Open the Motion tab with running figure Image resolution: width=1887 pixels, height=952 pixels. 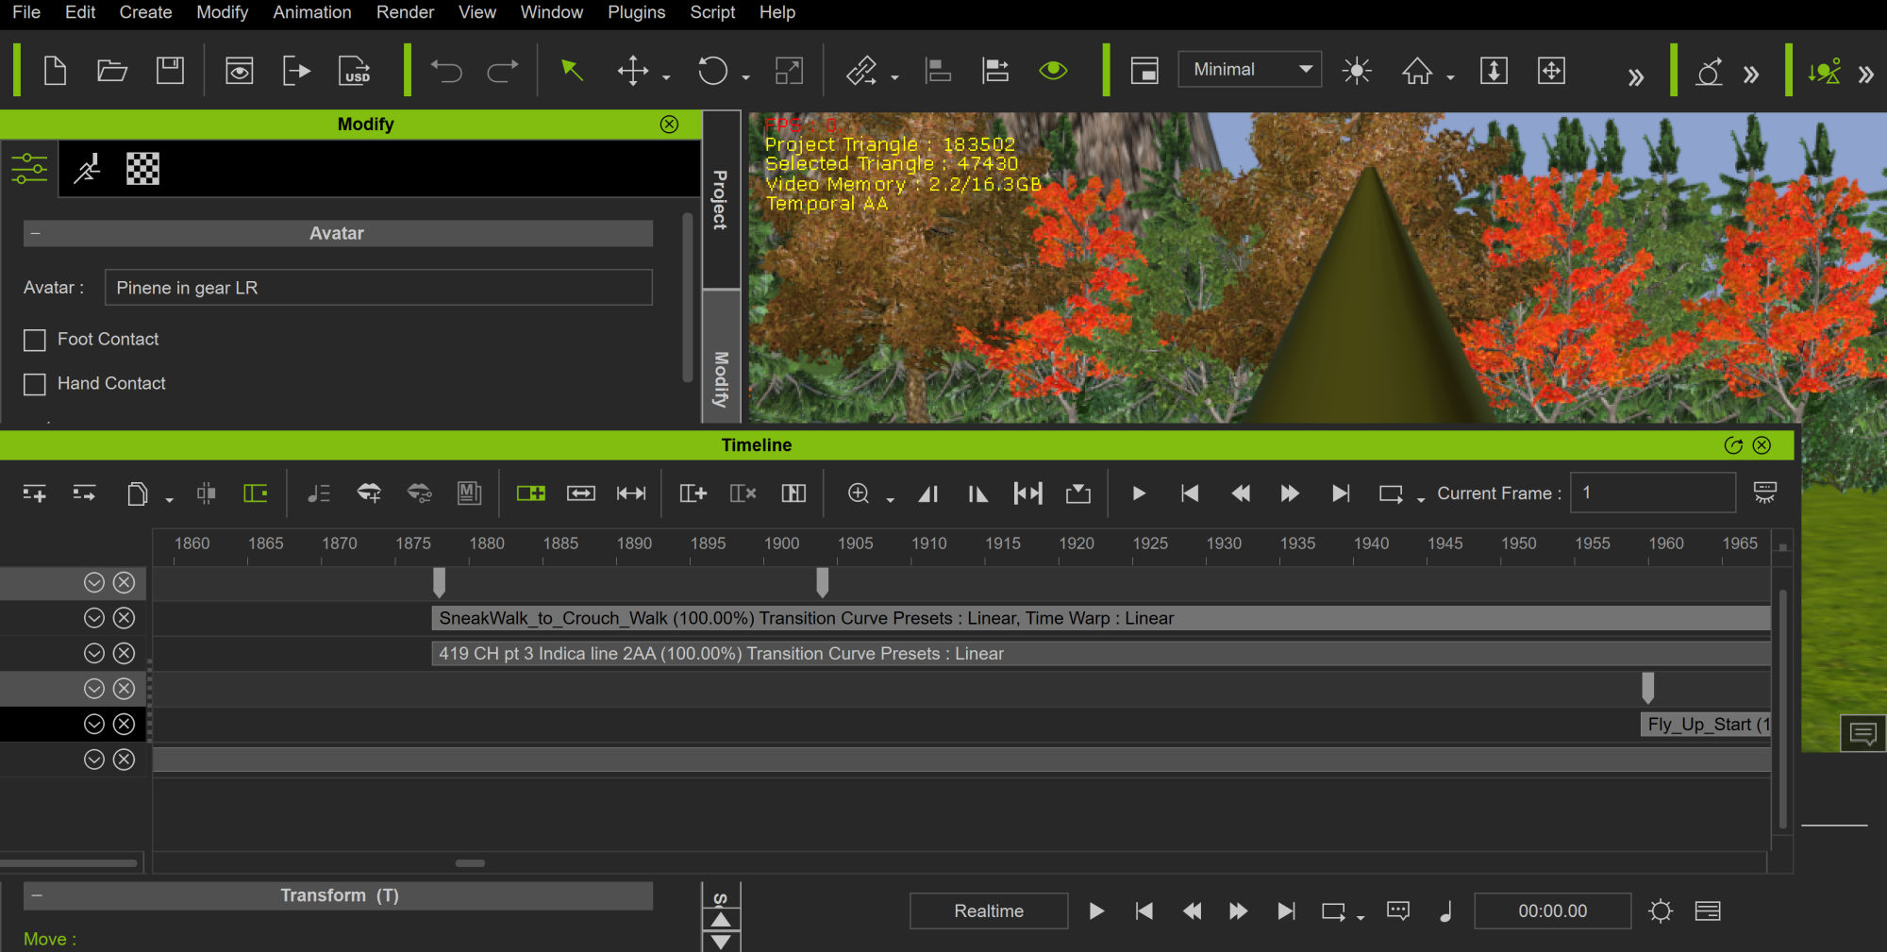(87, 169)
